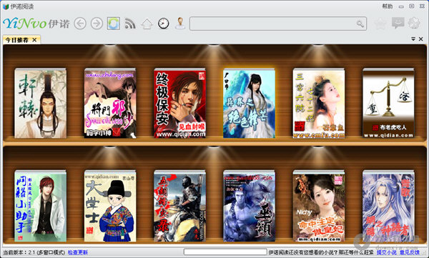Open the 巫颂 book cover
Screen dimensions: 429x258
tap(250, 206)
